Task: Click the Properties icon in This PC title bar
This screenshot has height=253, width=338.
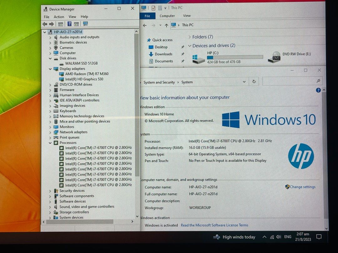Action: point(153,8)
